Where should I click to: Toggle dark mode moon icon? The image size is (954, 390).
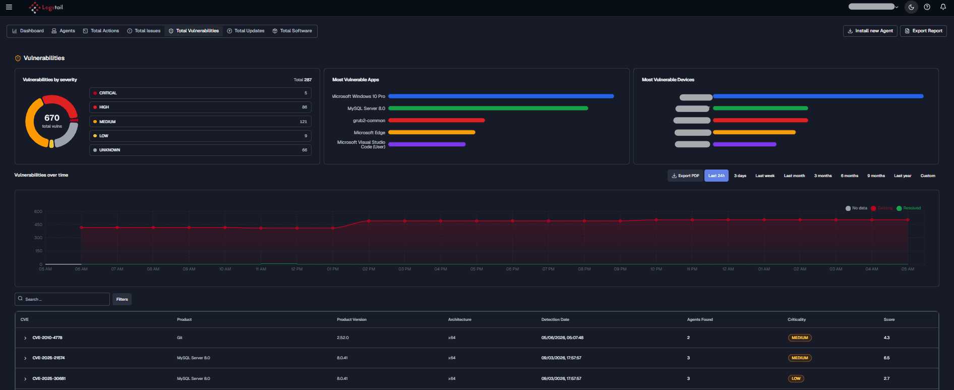point(911,7)
